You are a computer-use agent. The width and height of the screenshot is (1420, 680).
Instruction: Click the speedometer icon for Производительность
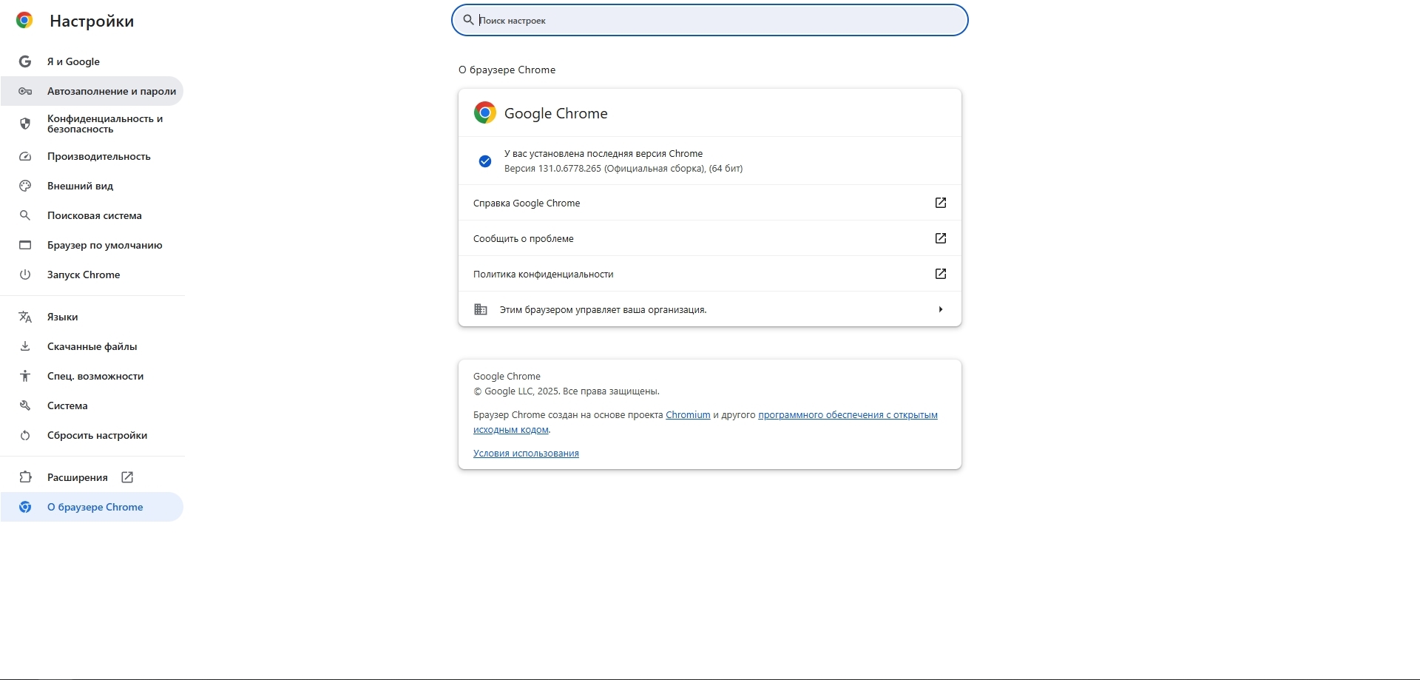pos(25,156)
